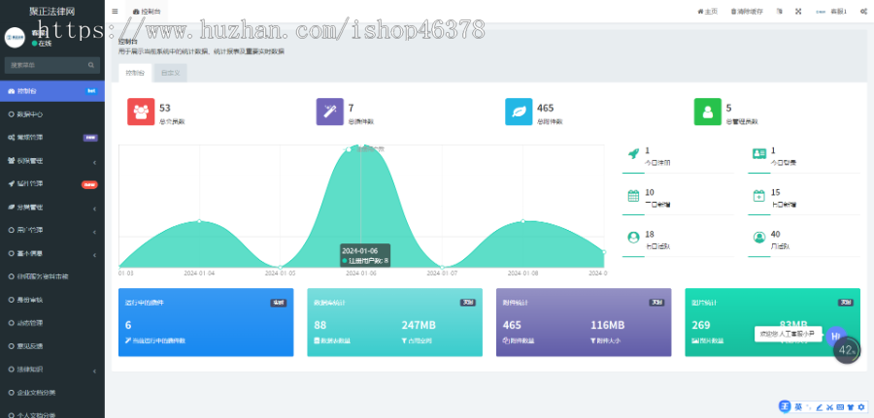Screen dimensions: 874x418
Task: Click the green admin user icon showing 5
Action: point(707,112)
